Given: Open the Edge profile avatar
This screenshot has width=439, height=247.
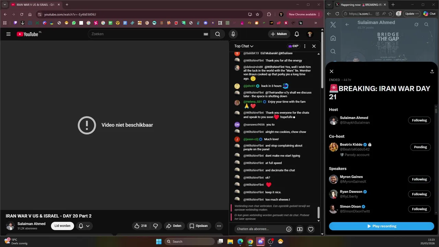Looking at the screenshot, I should 399,14.
